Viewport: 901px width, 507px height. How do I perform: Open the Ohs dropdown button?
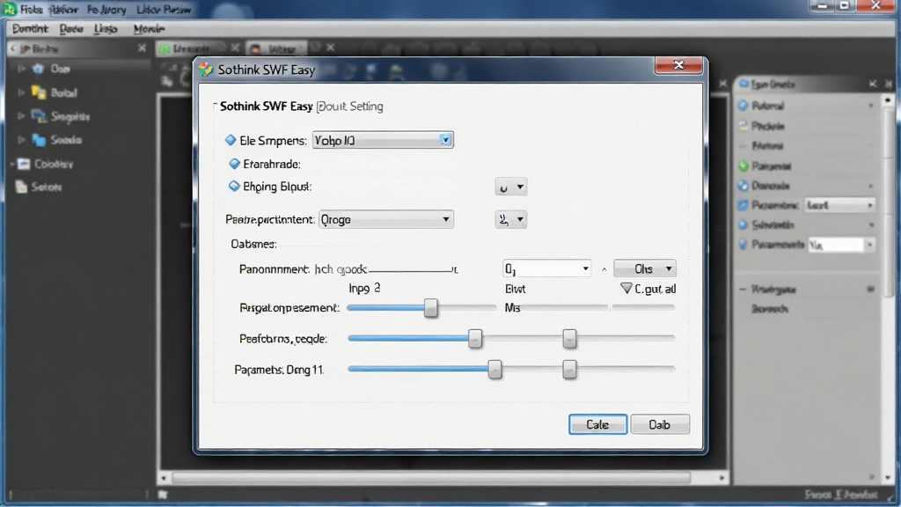pyautogui.click(x=645, y=268)
